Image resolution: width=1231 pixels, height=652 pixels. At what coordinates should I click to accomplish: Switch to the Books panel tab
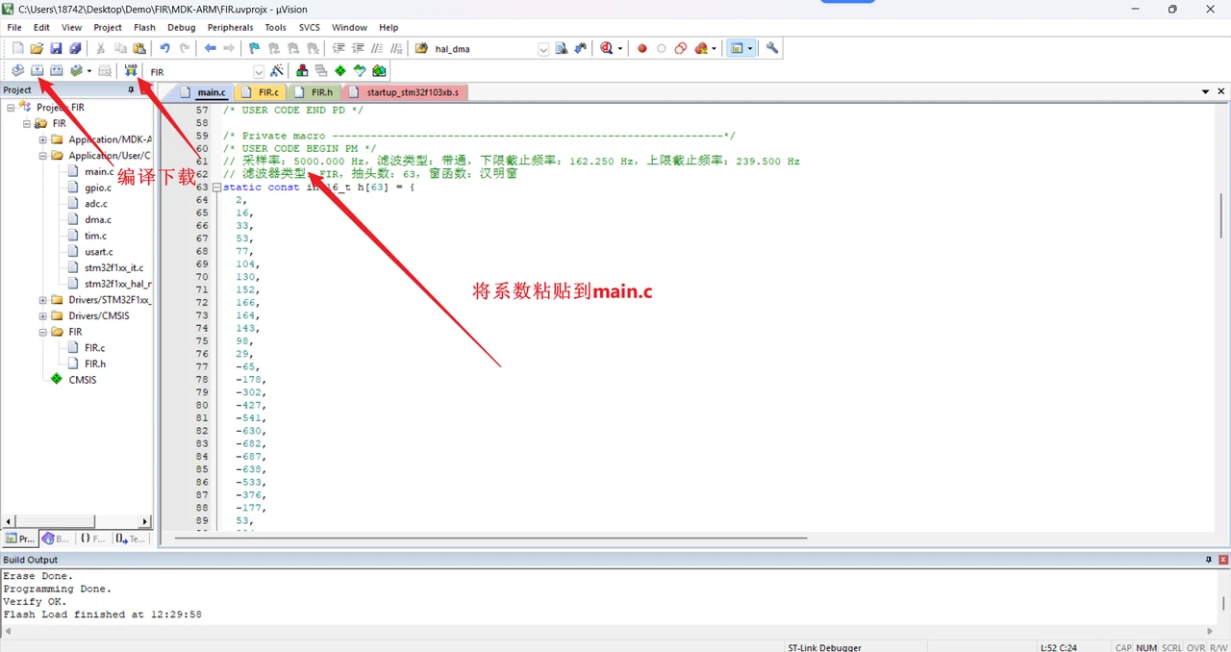click(57, 539)
